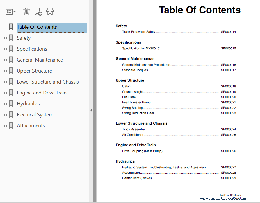The width and height of the screenshot is (260, 203).
Task: Expand the General Maintenance bookmark node
Action: click(6, 60)
